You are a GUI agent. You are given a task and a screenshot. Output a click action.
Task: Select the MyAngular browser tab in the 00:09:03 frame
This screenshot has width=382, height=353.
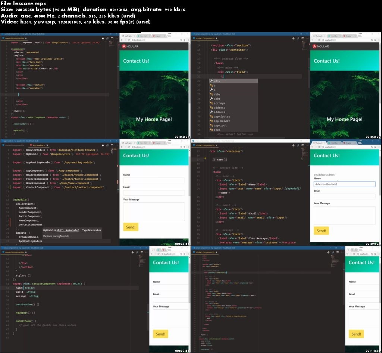[x=319, y=143]
